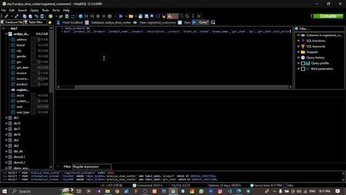Viewport: 346px width, 195px height.
Task: Click the yellow open SQL file folder icon
Action: (131, 16)
